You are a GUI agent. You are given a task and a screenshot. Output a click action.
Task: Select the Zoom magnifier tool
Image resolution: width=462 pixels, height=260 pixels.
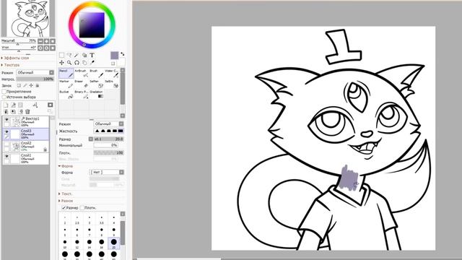point(69,63)
